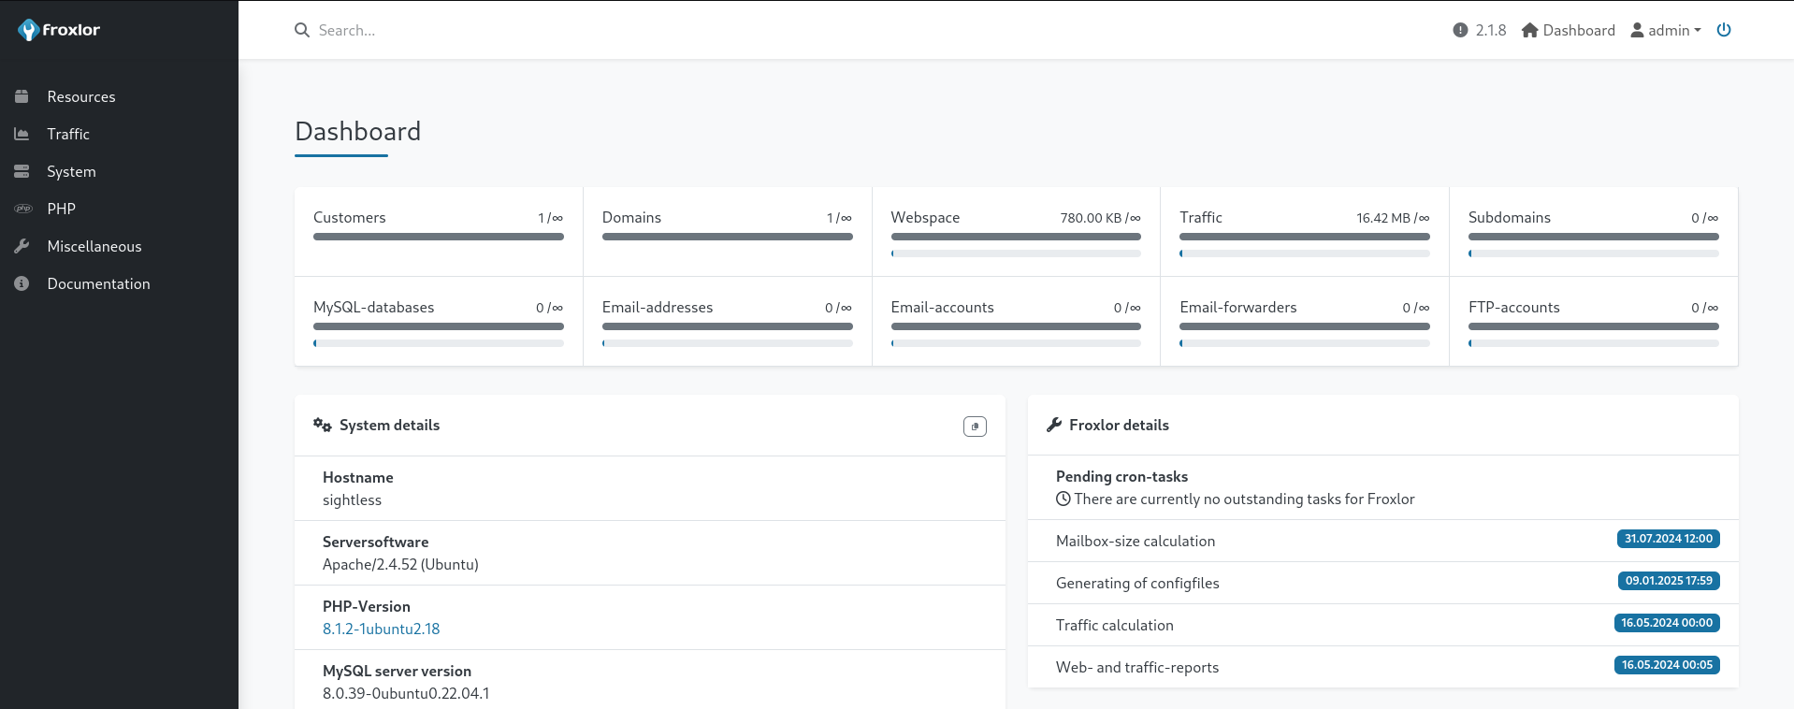Click the System server icon in sidebar

(22, 171)
